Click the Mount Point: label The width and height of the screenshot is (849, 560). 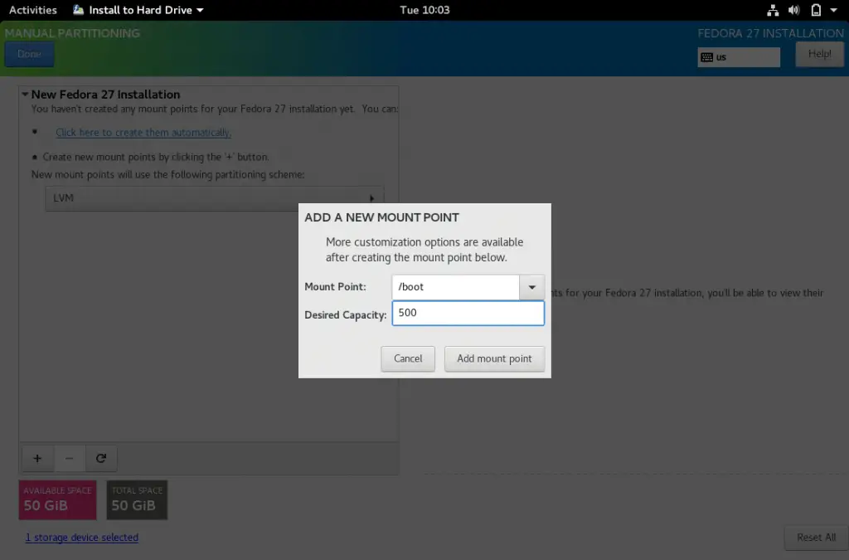[335, 287]
